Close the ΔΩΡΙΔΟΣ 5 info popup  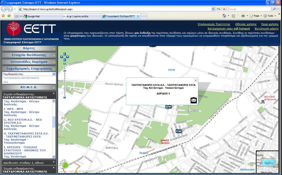coord(196,80)
